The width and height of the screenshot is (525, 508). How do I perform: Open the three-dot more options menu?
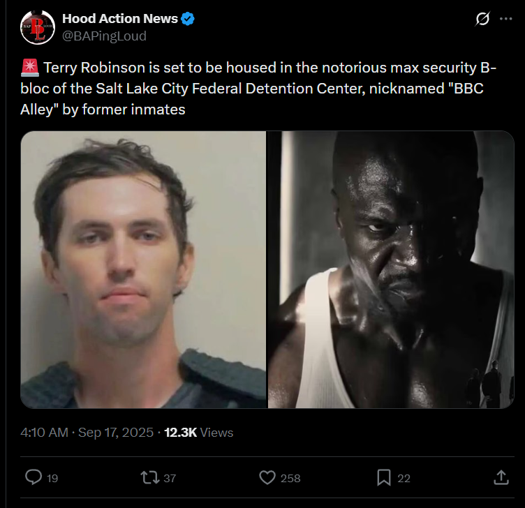(x=505, y=20)
